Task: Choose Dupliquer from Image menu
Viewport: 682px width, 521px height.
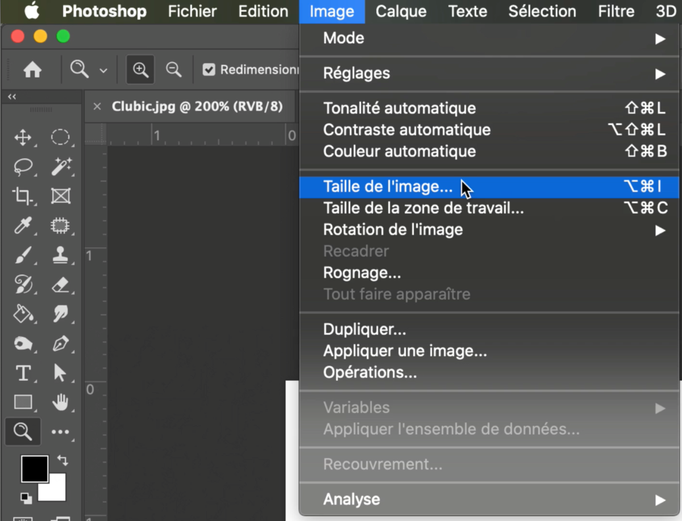Action: (x=489, y=330)
